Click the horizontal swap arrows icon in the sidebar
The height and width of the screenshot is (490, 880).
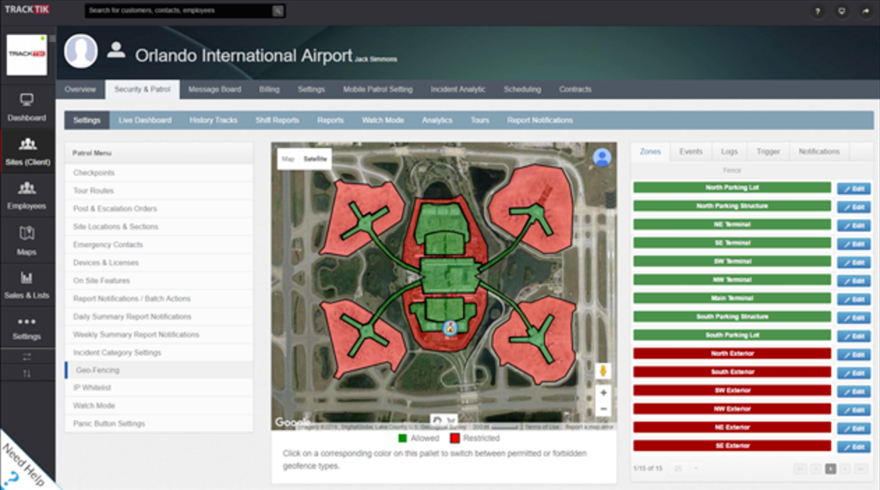tap(27, 356)
